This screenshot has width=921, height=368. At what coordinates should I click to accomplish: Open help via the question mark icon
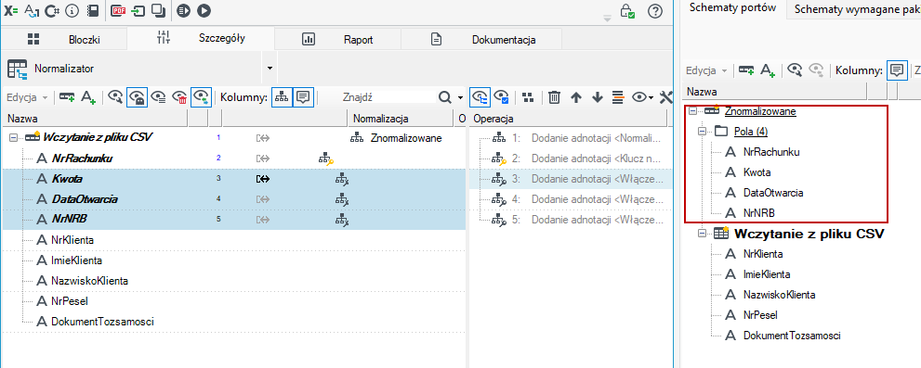[x=655, y=11]
